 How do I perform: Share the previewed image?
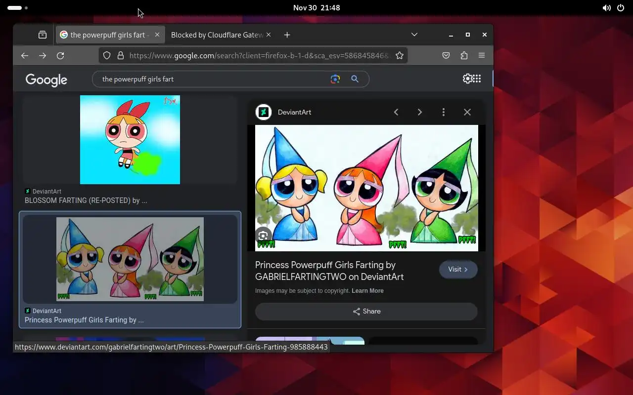coord(366,312)
